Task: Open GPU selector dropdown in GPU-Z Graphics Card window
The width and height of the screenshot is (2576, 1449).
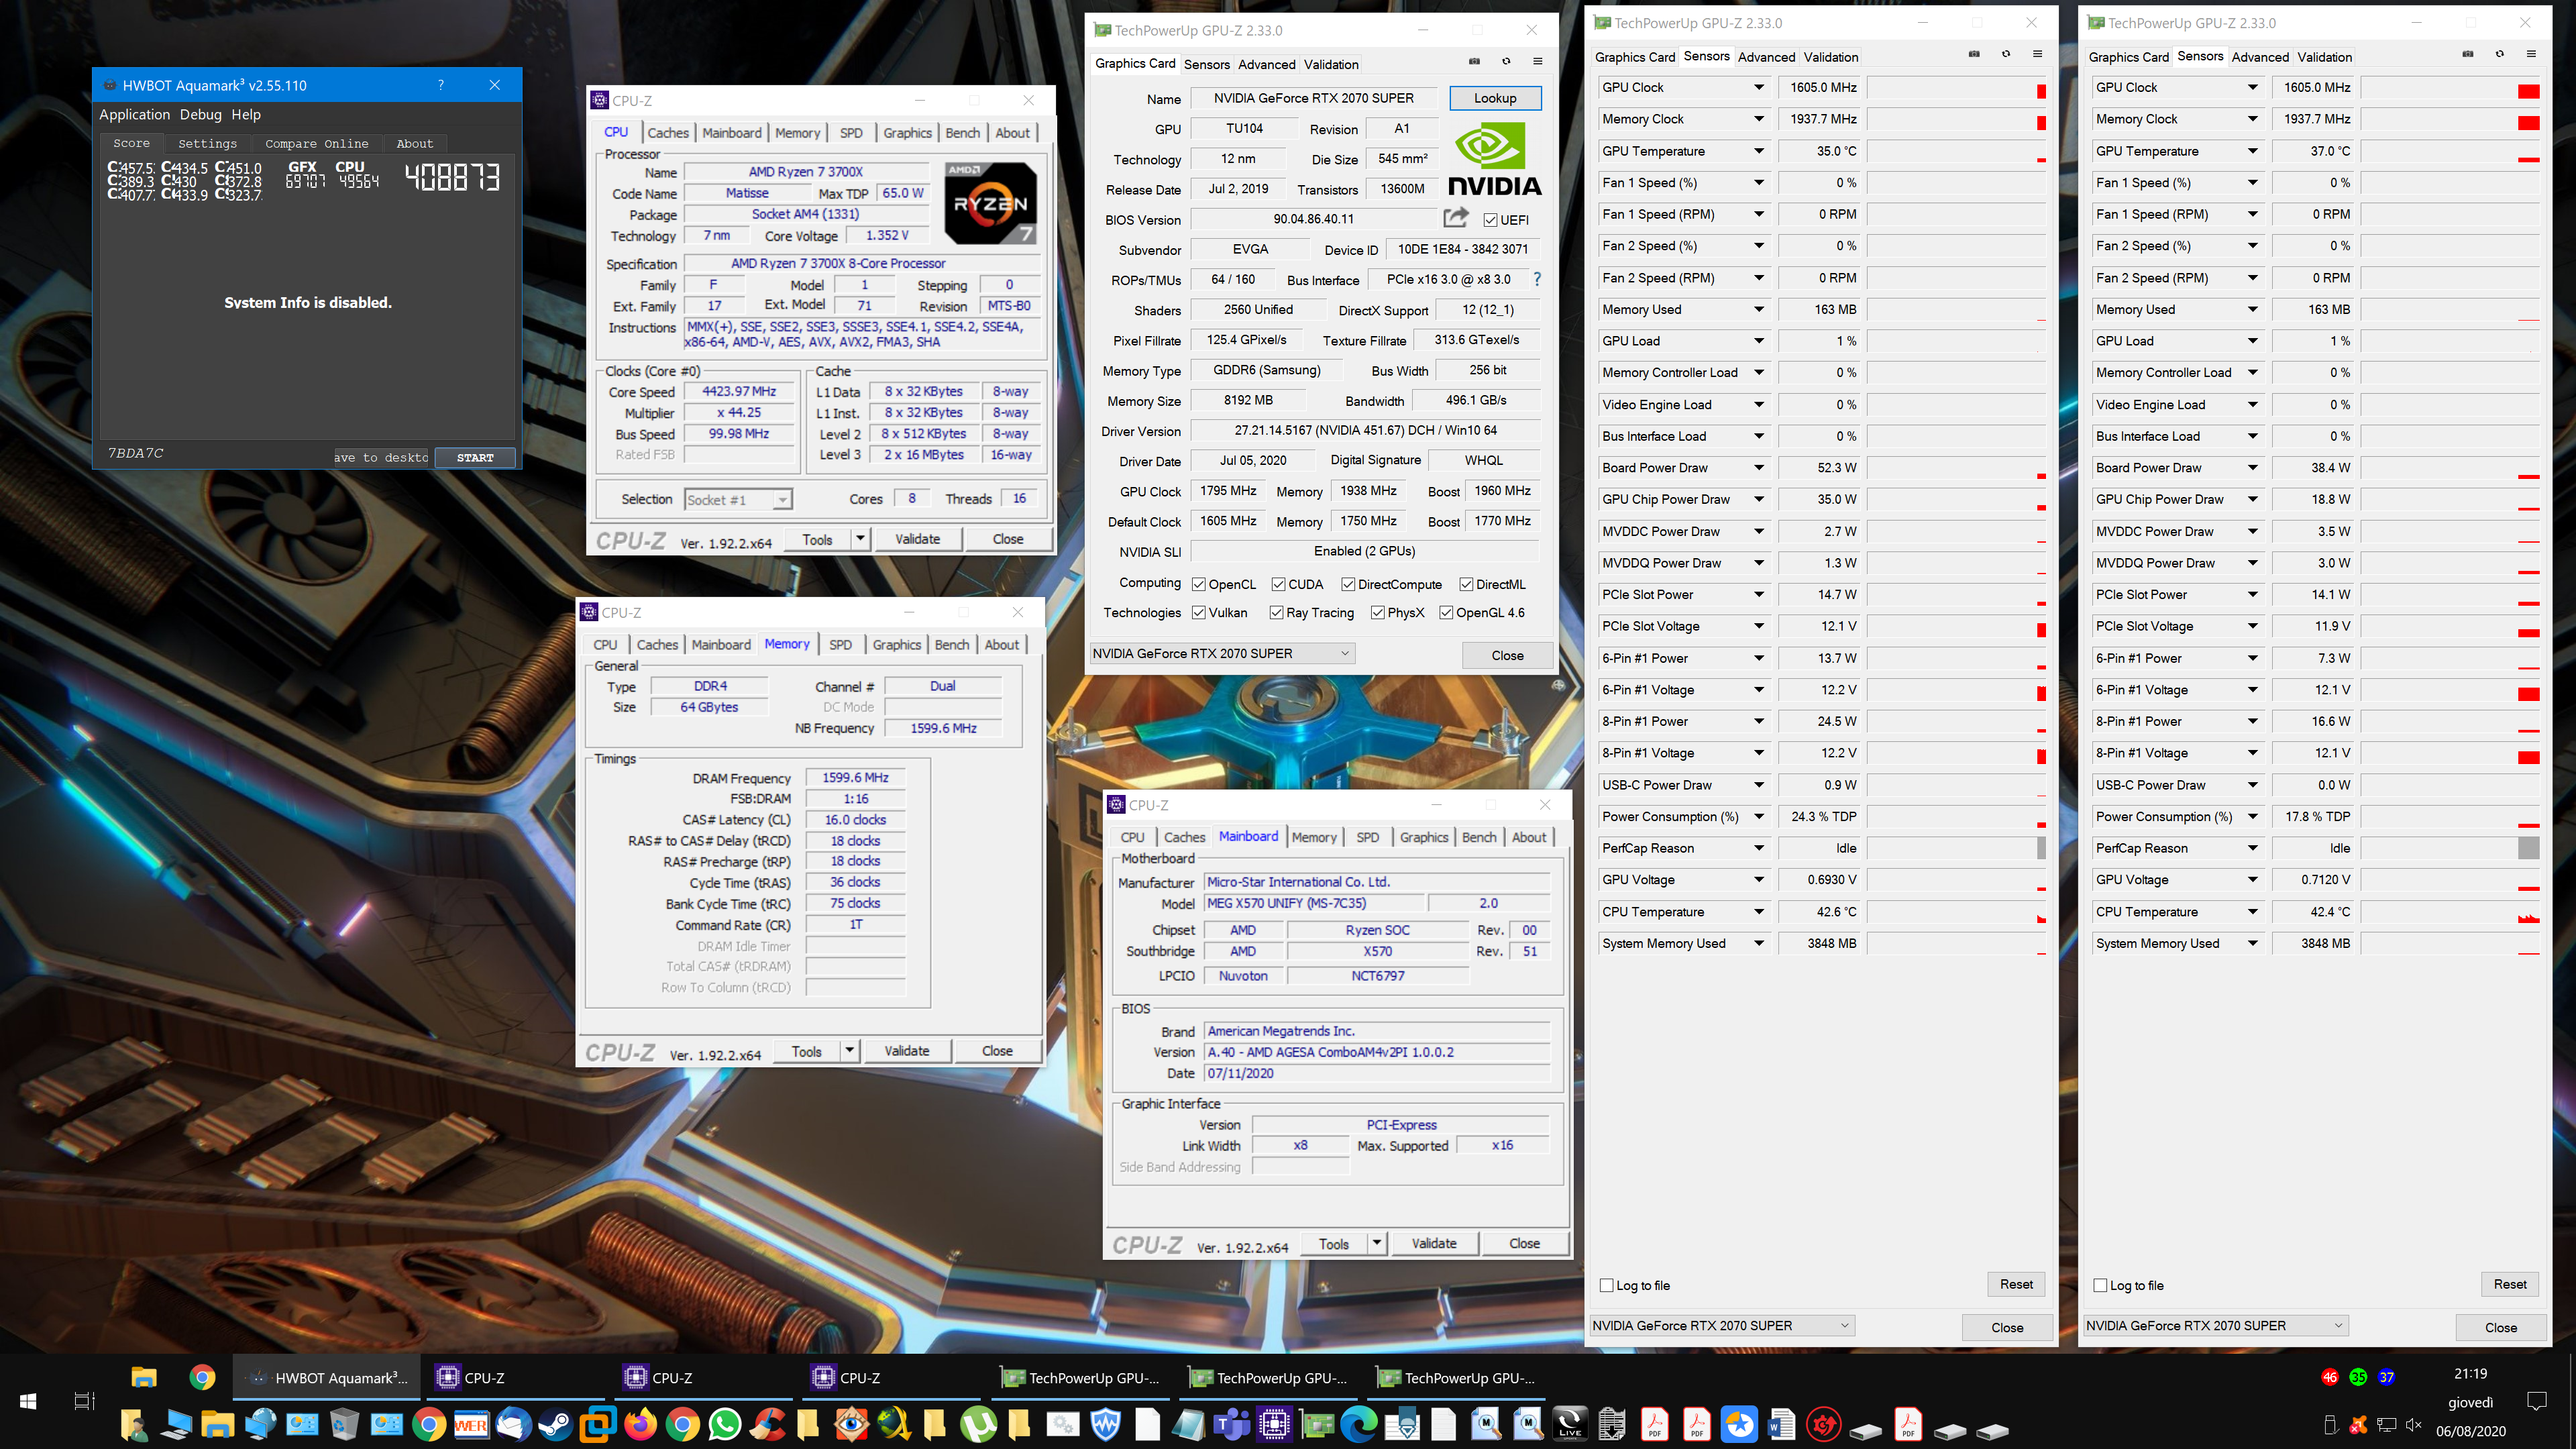Action: [1222, 653]
